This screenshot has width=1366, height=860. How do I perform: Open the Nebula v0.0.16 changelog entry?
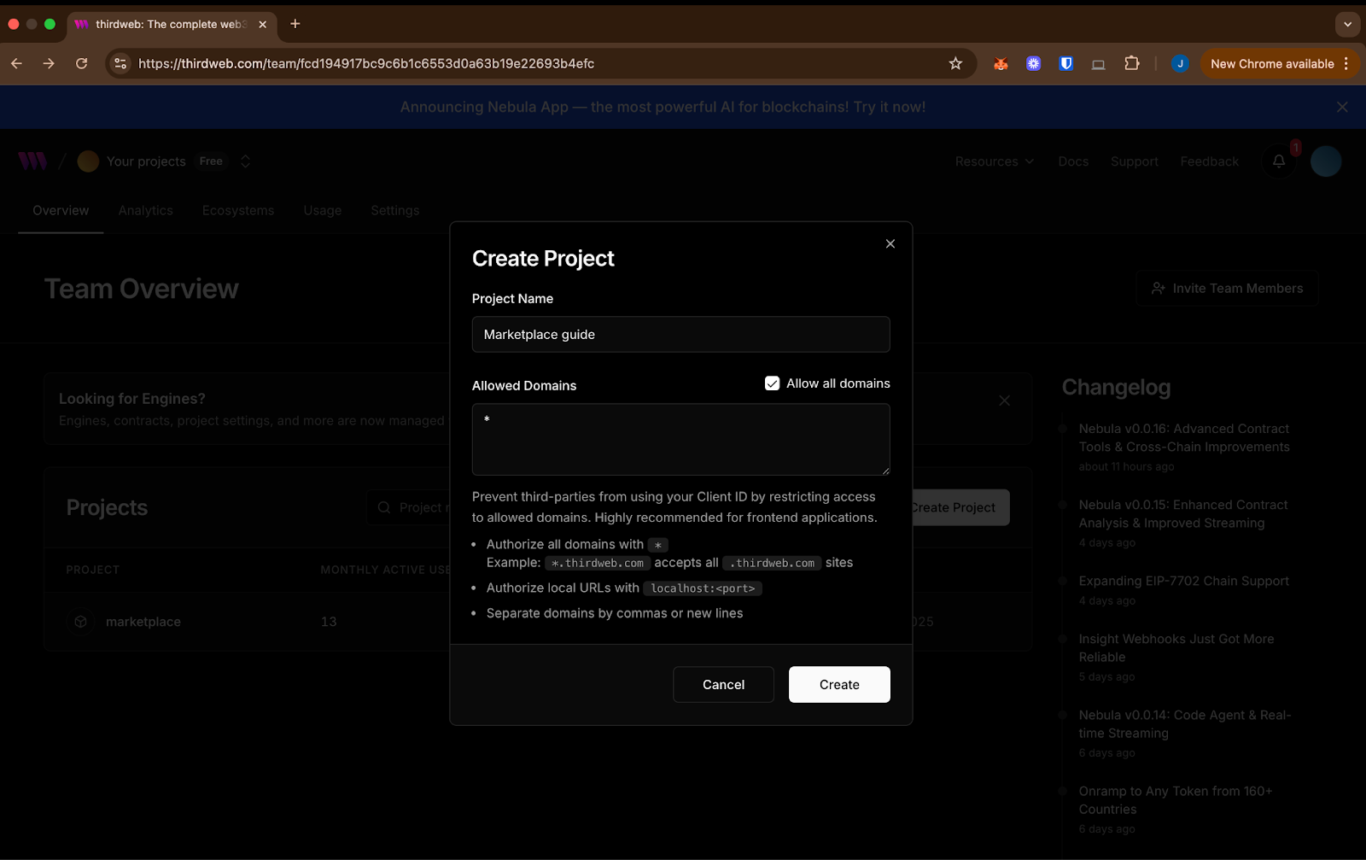click(1183, 437)
